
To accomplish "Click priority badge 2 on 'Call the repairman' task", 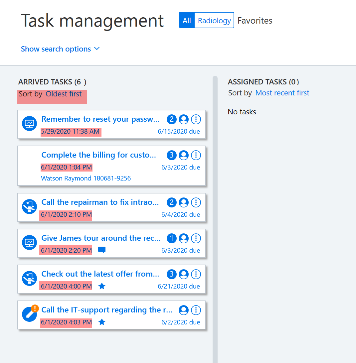I will point(171,202).
